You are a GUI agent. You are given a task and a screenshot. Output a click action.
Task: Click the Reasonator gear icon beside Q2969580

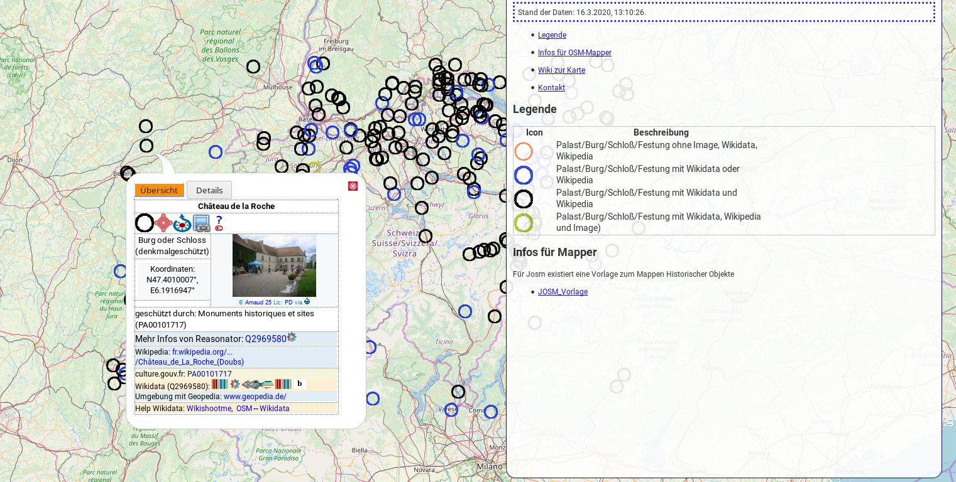pyautogui.click(x=292, y=338)
